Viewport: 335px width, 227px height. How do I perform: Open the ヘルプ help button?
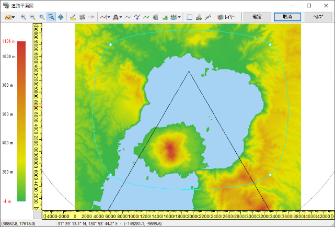pyautogui.click(x=318, y=17)
